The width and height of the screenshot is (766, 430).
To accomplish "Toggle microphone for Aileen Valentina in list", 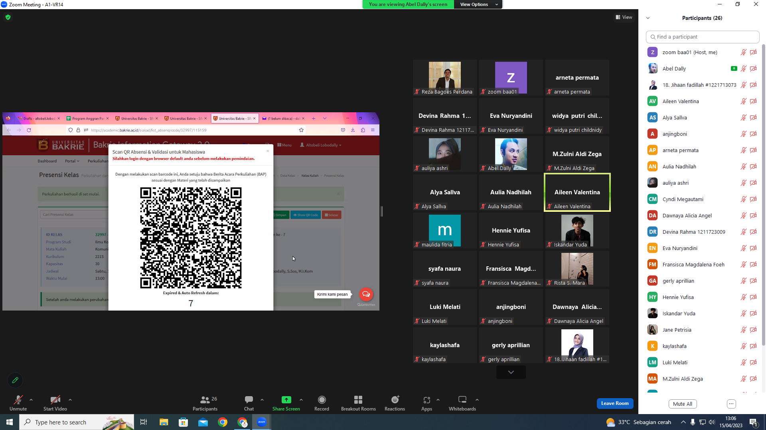I will (744, 101).
